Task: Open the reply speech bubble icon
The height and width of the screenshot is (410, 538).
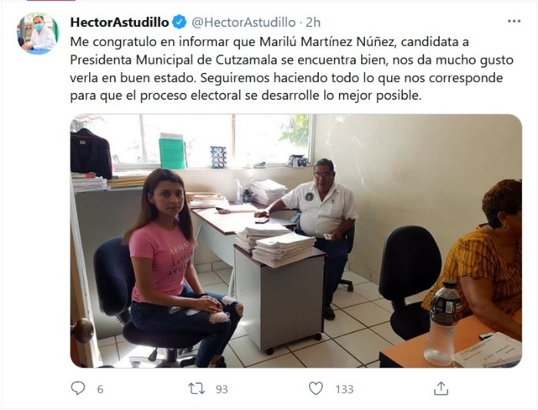Action: (78, 389)
